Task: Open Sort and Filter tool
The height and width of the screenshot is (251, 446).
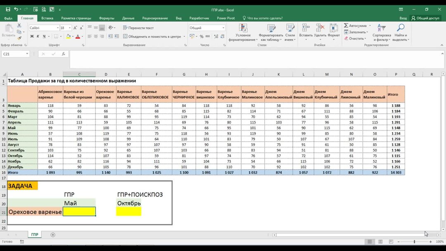Action: (x=382, y=32)
